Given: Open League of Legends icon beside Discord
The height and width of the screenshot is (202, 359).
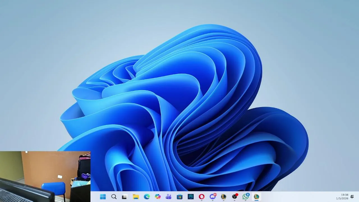Looking at the screenshot, I should tap(224, 197).
